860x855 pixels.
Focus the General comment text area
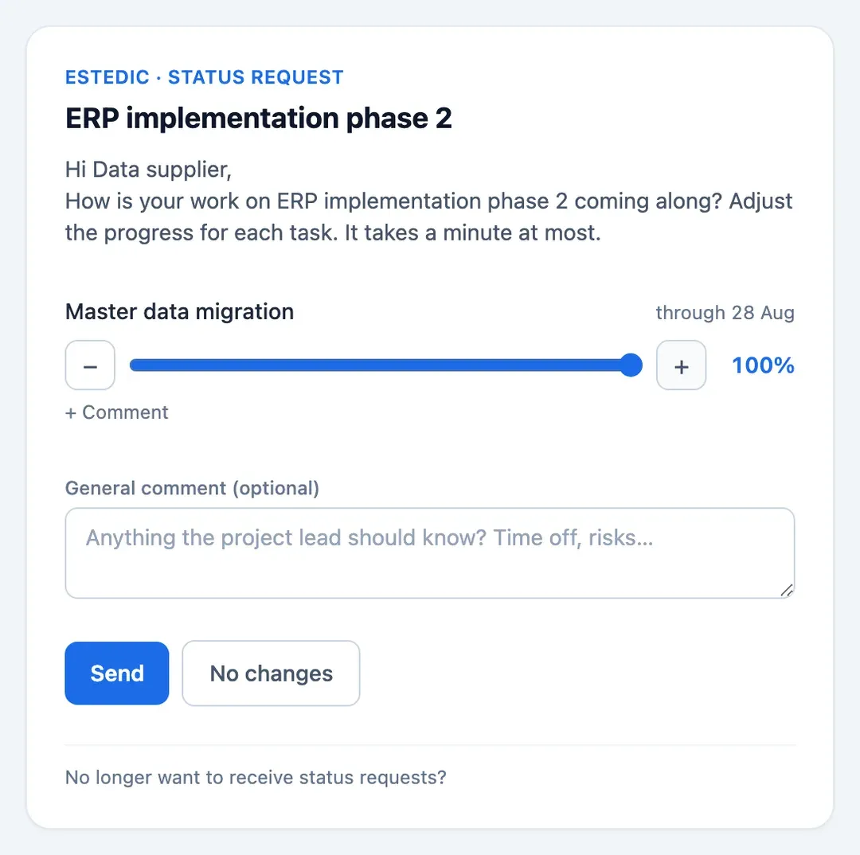(x=429, y=552)
